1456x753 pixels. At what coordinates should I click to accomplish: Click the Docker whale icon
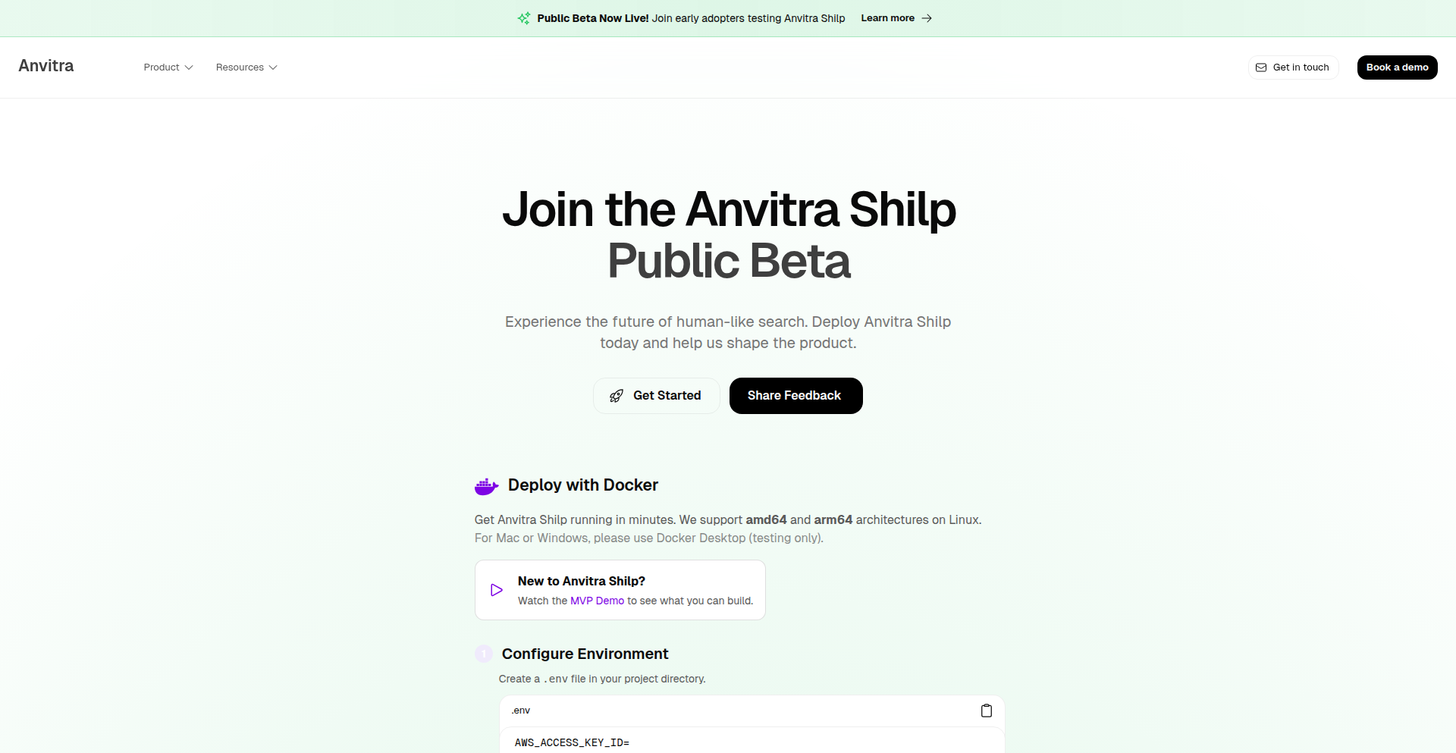pyautogui.click(x=485, y=486)
